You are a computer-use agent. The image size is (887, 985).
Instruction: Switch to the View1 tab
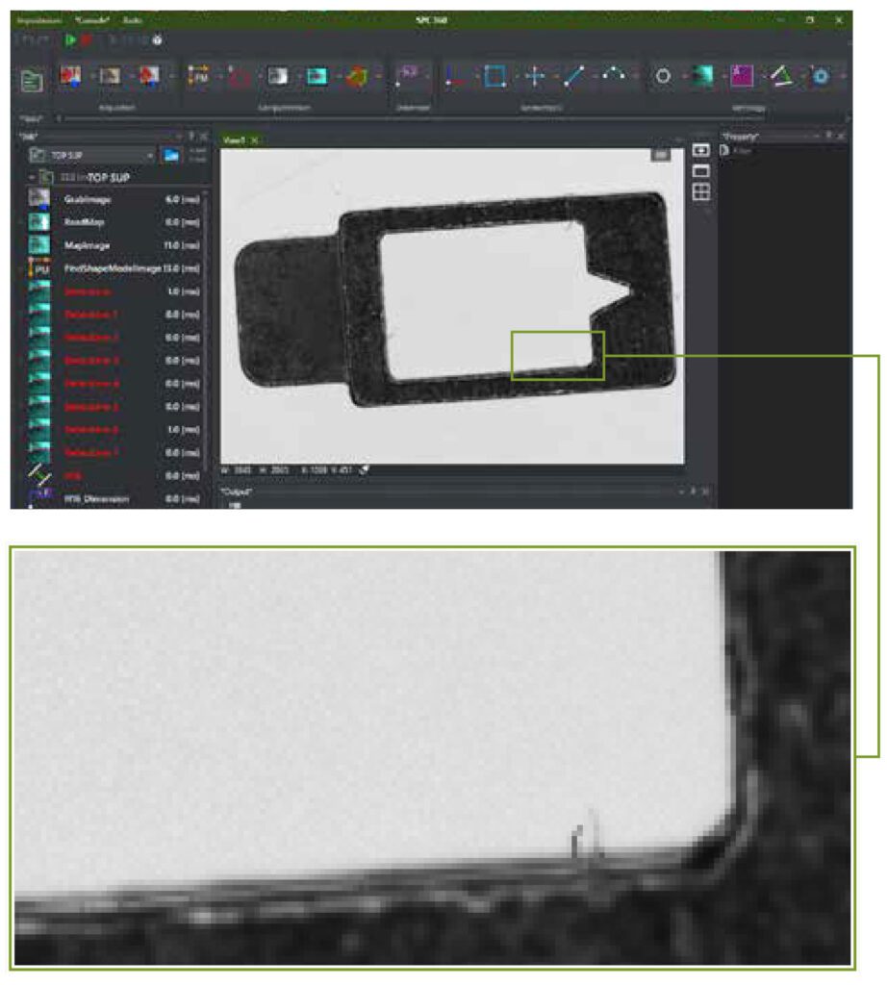point(235,140)
